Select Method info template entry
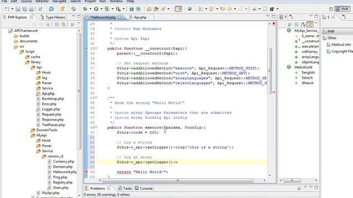 point(341,45)
